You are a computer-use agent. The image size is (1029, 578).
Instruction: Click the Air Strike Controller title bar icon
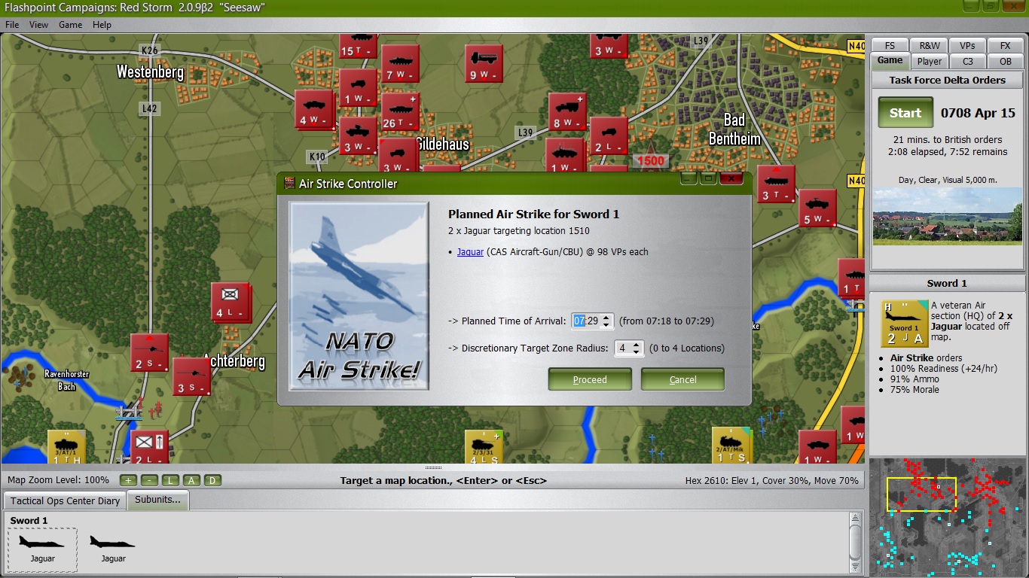(x=289, y=184)
